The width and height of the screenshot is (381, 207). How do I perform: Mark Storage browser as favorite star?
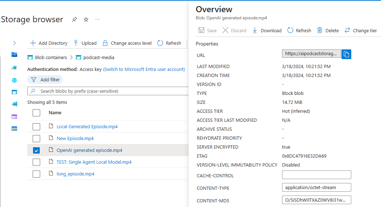[x=86, y=19]
